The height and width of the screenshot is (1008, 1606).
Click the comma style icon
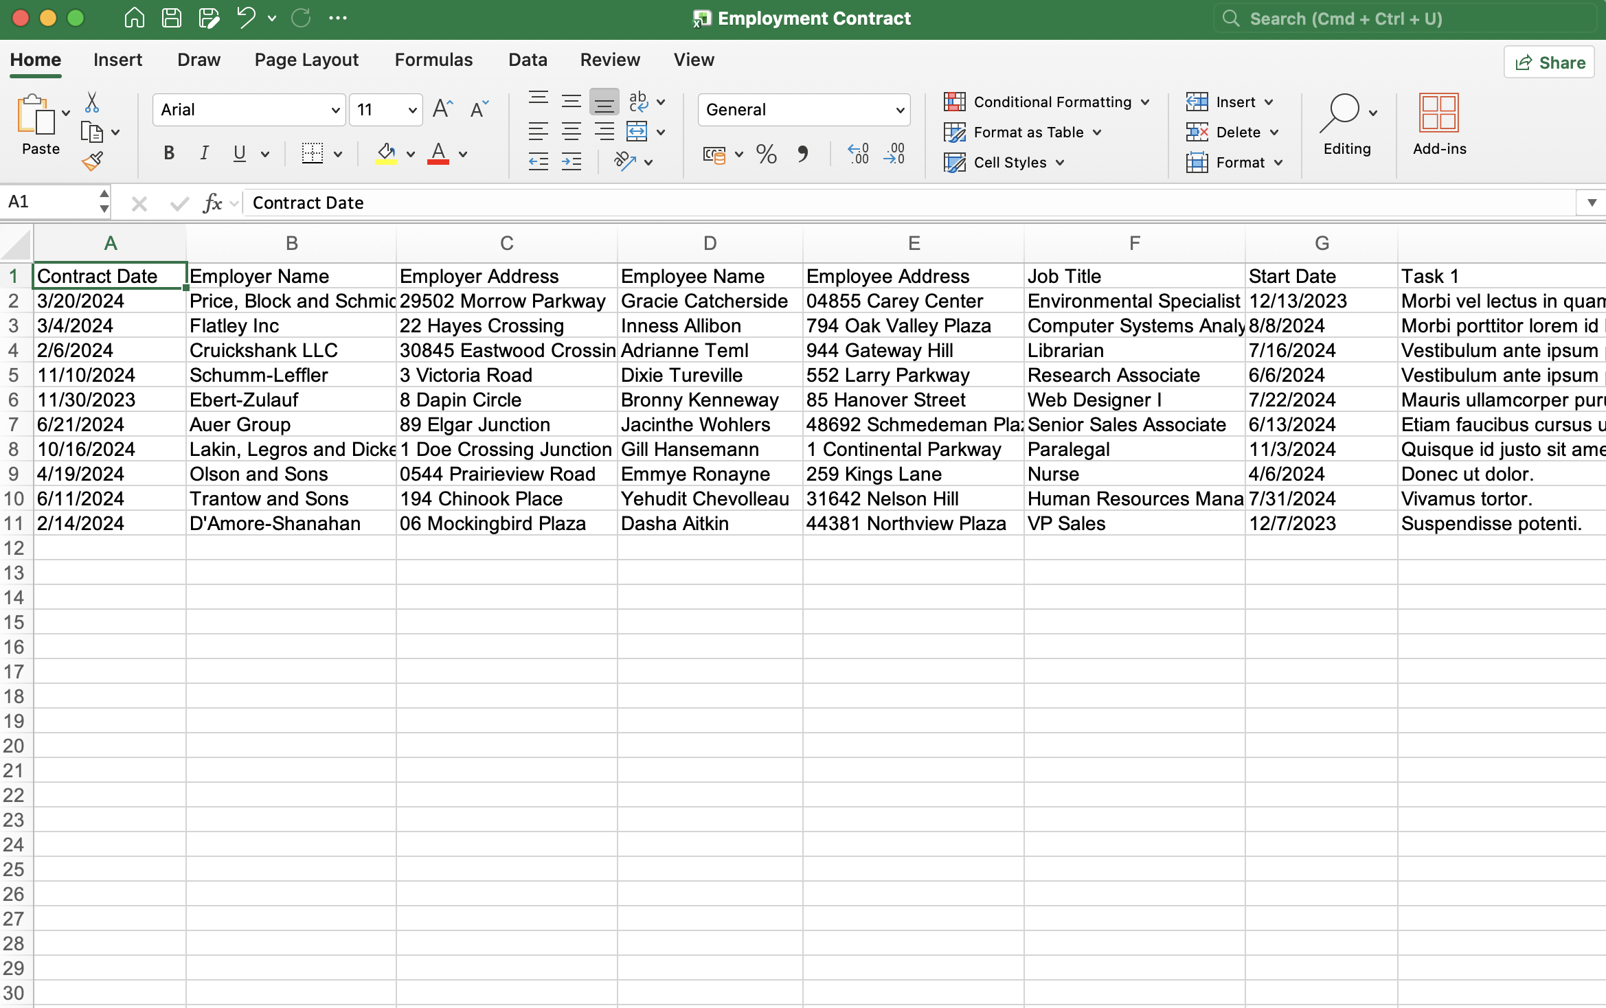tap(804, 154)
